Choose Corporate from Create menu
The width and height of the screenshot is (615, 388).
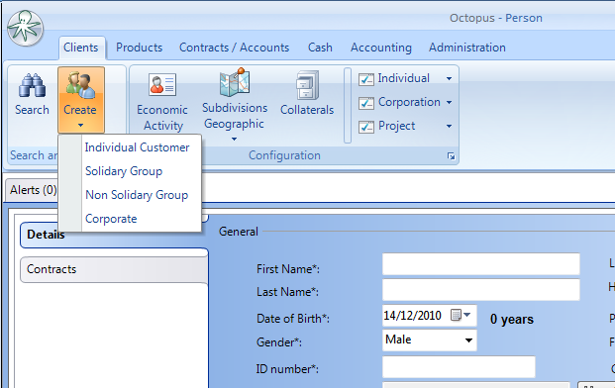(x=111, y=219)
